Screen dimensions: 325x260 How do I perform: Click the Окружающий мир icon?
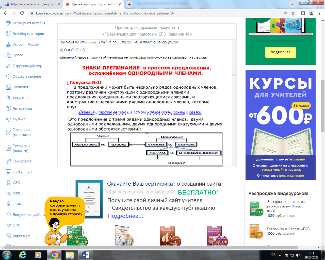pyautogui.click(x=8, y=66)
